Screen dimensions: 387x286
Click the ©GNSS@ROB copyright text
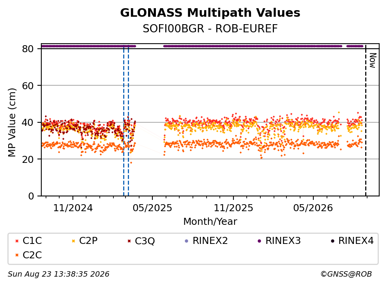click(346, 274)
